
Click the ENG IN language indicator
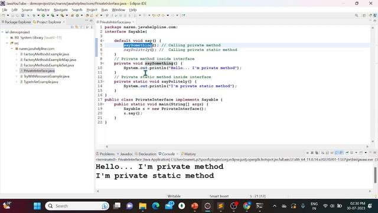tap(314, 206)
